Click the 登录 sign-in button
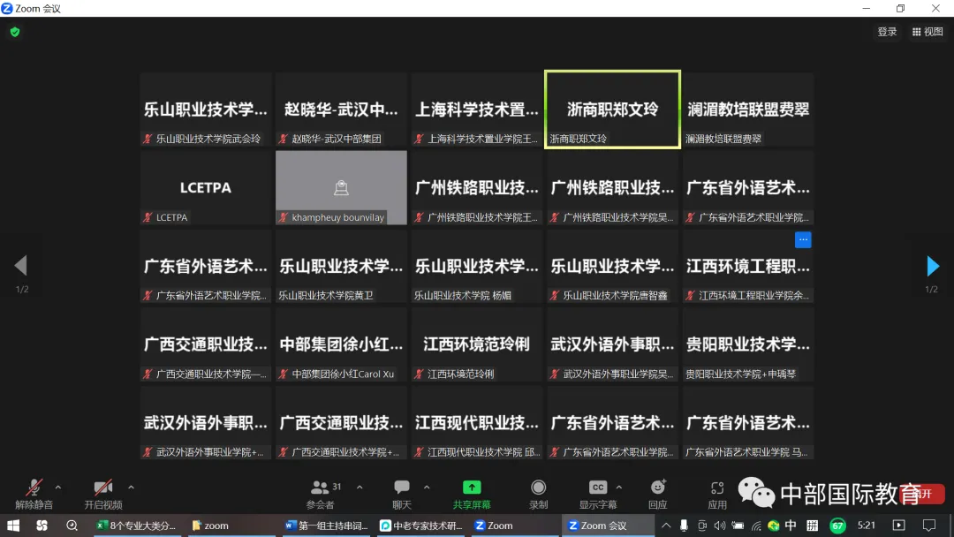 pyautogui.click(x=887, y=30)
